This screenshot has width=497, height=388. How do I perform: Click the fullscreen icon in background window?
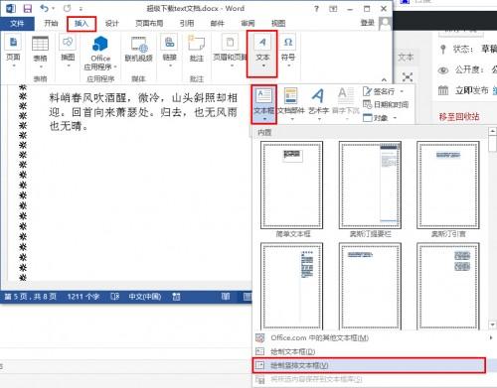(x=408, y=77)
